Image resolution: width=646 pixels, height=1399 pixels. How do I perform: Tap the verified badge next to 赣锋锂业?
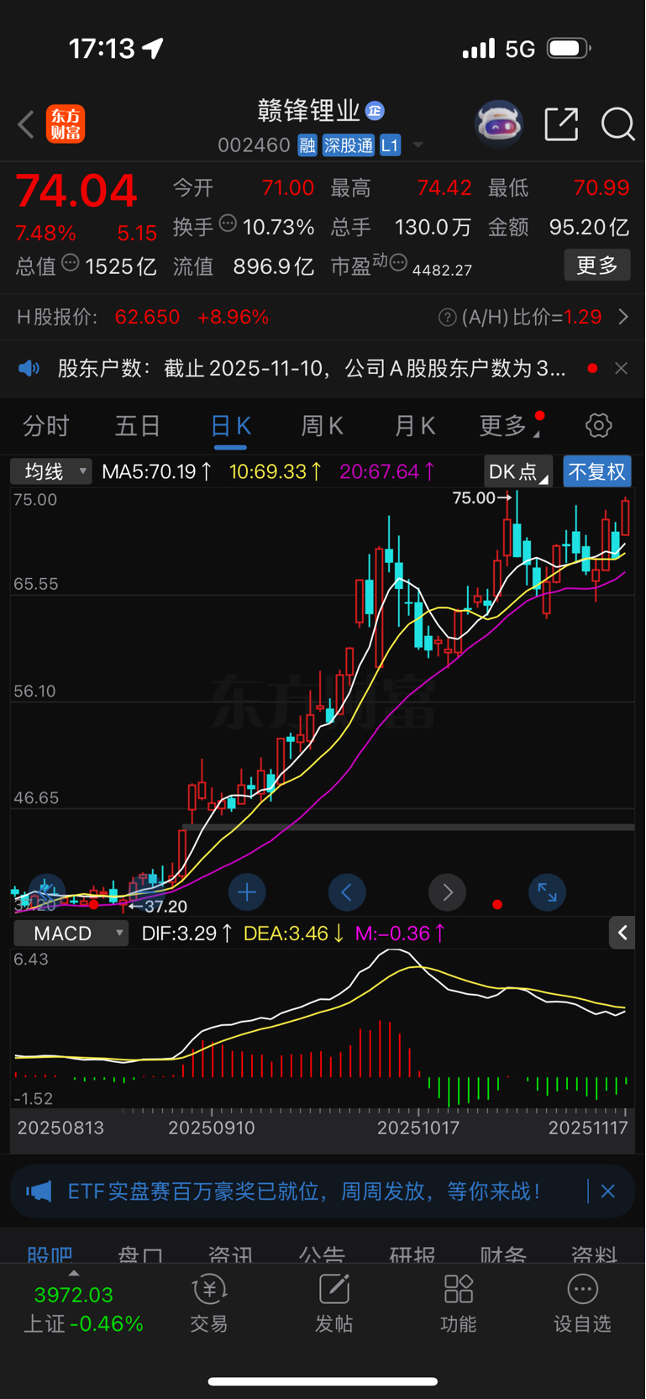tap(376, 110)
